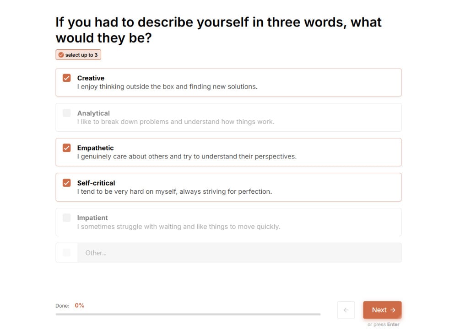Tick the checkbox beside Other field

point(67,253)
